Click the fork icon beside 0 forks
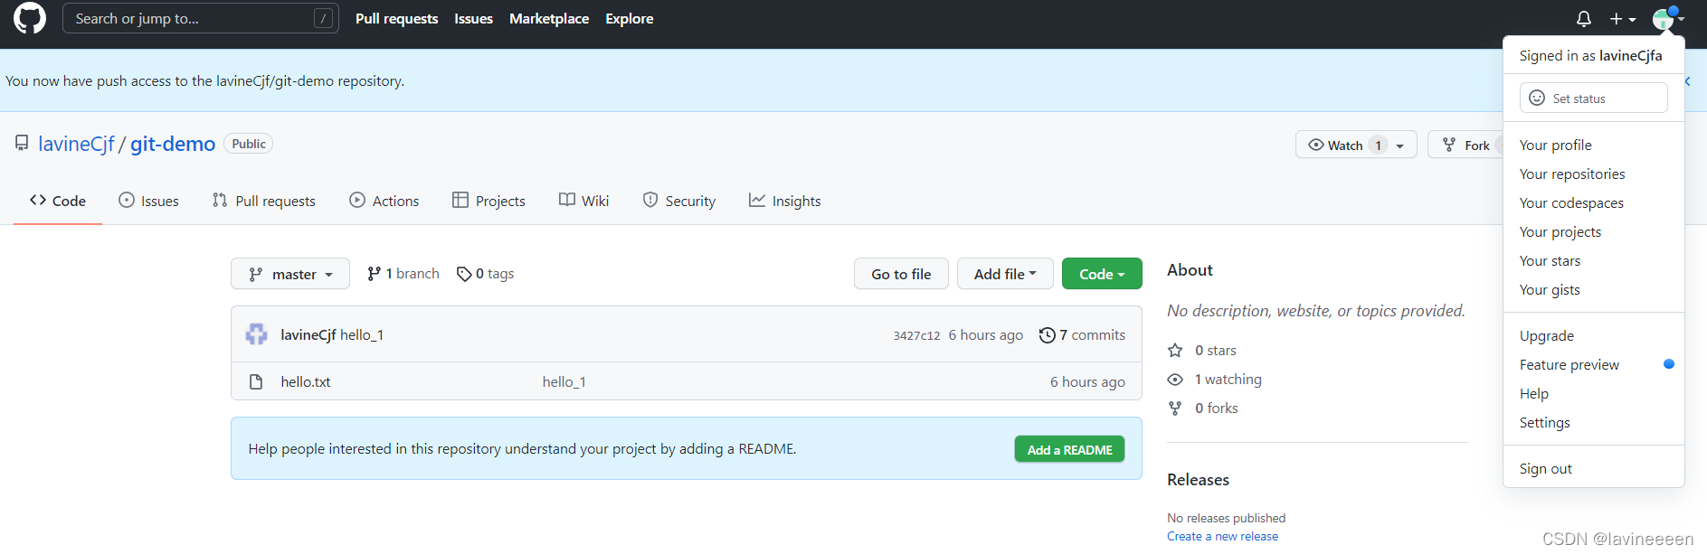 pyautogui.click(x=1175, y=408)
